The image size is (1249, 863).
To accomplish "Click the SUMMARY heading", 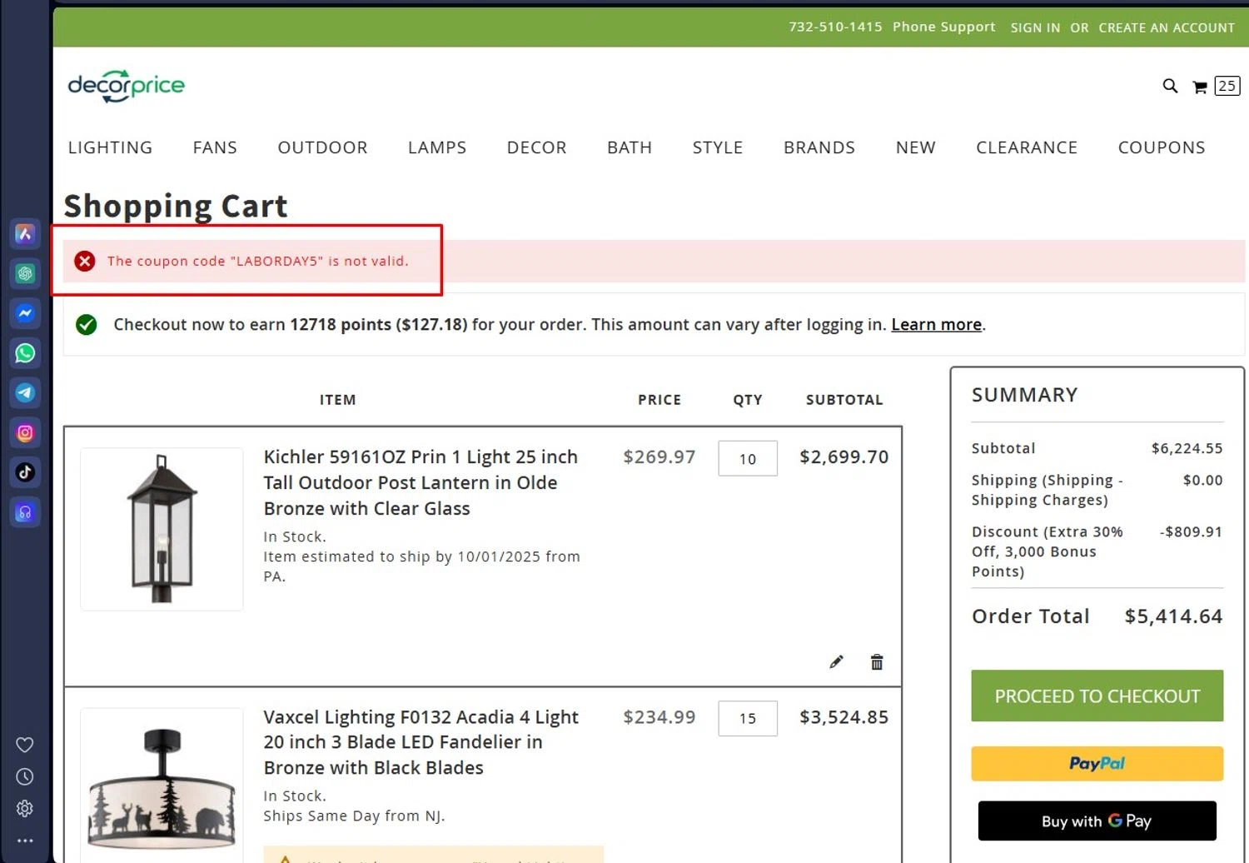I will coord(1025,395).
